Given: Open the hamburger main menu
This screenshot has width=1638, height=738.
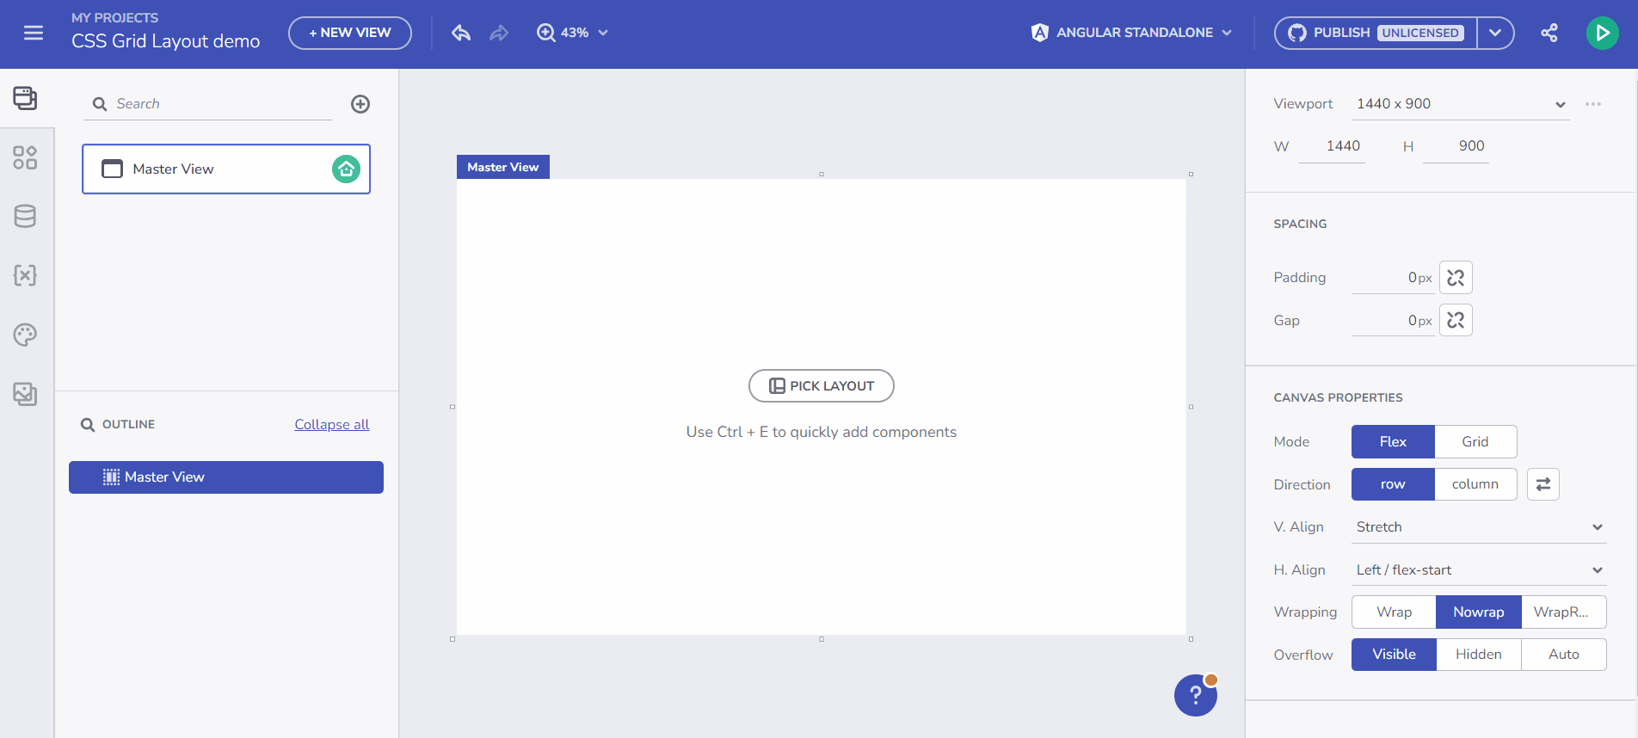Looking at the screenshot, I should coord(34,33).
